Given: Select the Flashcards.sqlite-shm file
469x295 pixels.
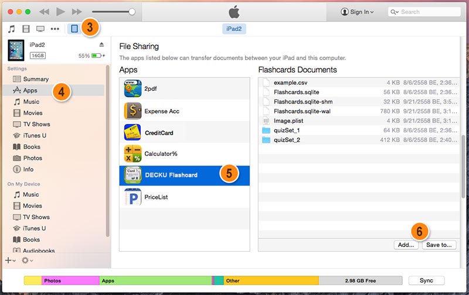Looking at the screenshot, I should coord(359,102).
